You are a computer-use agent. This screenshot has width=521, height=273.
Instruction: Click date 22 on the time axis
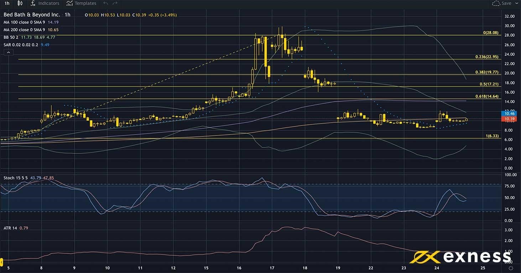coord(371,268)
